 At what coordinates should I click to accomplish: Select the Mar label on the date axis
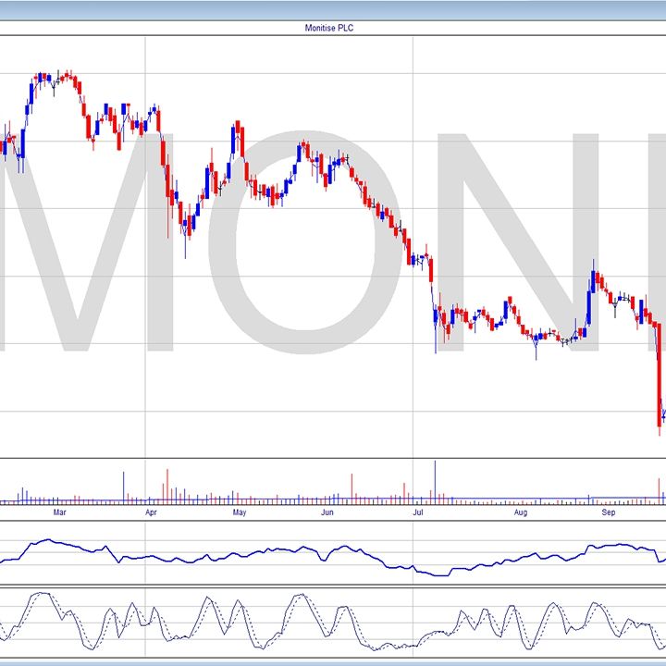point(60,512)
